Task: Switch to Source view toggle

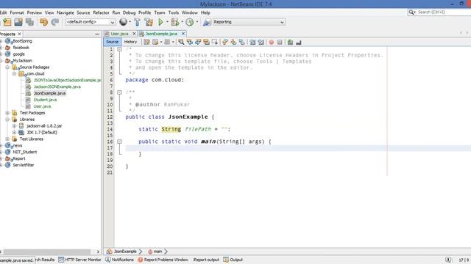Action: [113, 42]
